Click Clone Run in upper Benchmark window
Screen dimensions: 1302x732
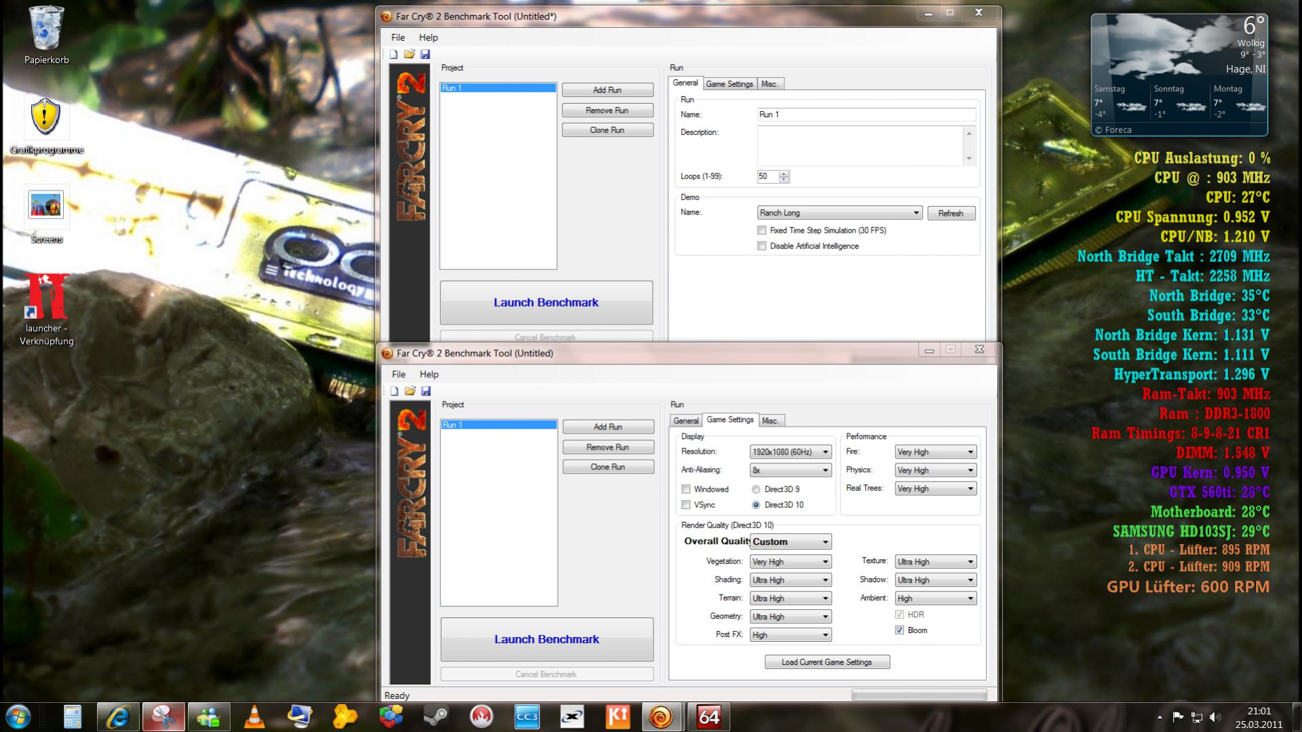pos(607,130)
